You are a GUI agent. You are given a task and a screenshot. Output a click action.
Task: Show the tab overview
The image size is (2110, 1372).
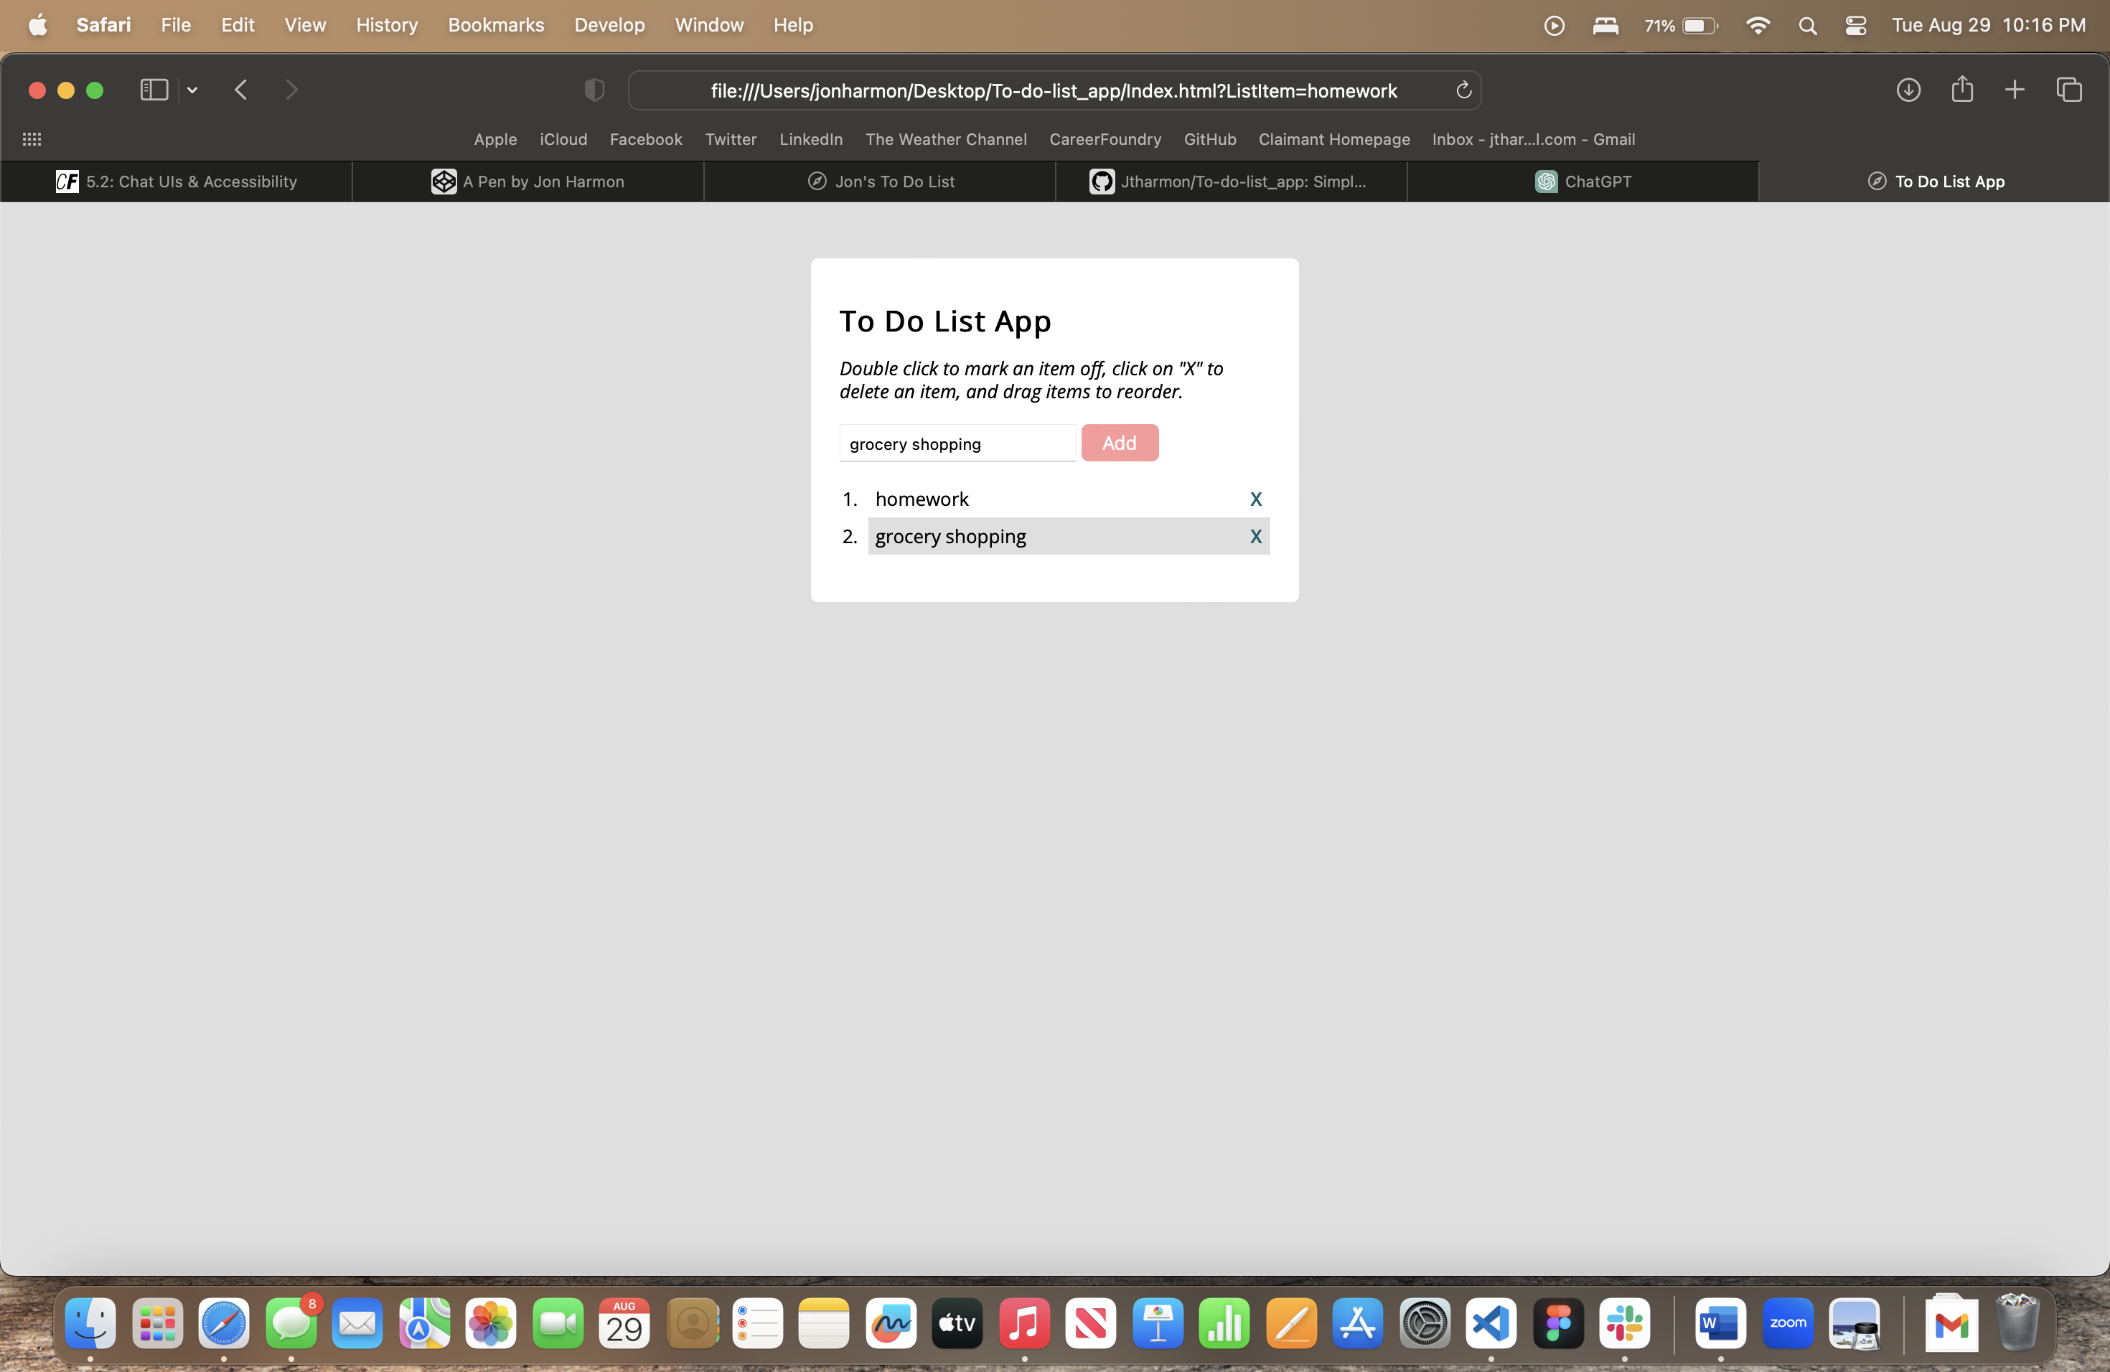pos(2069,90)
